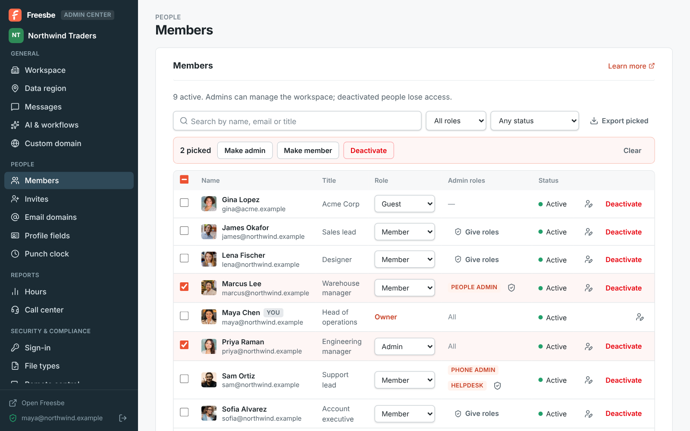Click Sofia Alvarez's user-edit icon
The width and height of the screenshot is (690, 431).
pos(589,414)
